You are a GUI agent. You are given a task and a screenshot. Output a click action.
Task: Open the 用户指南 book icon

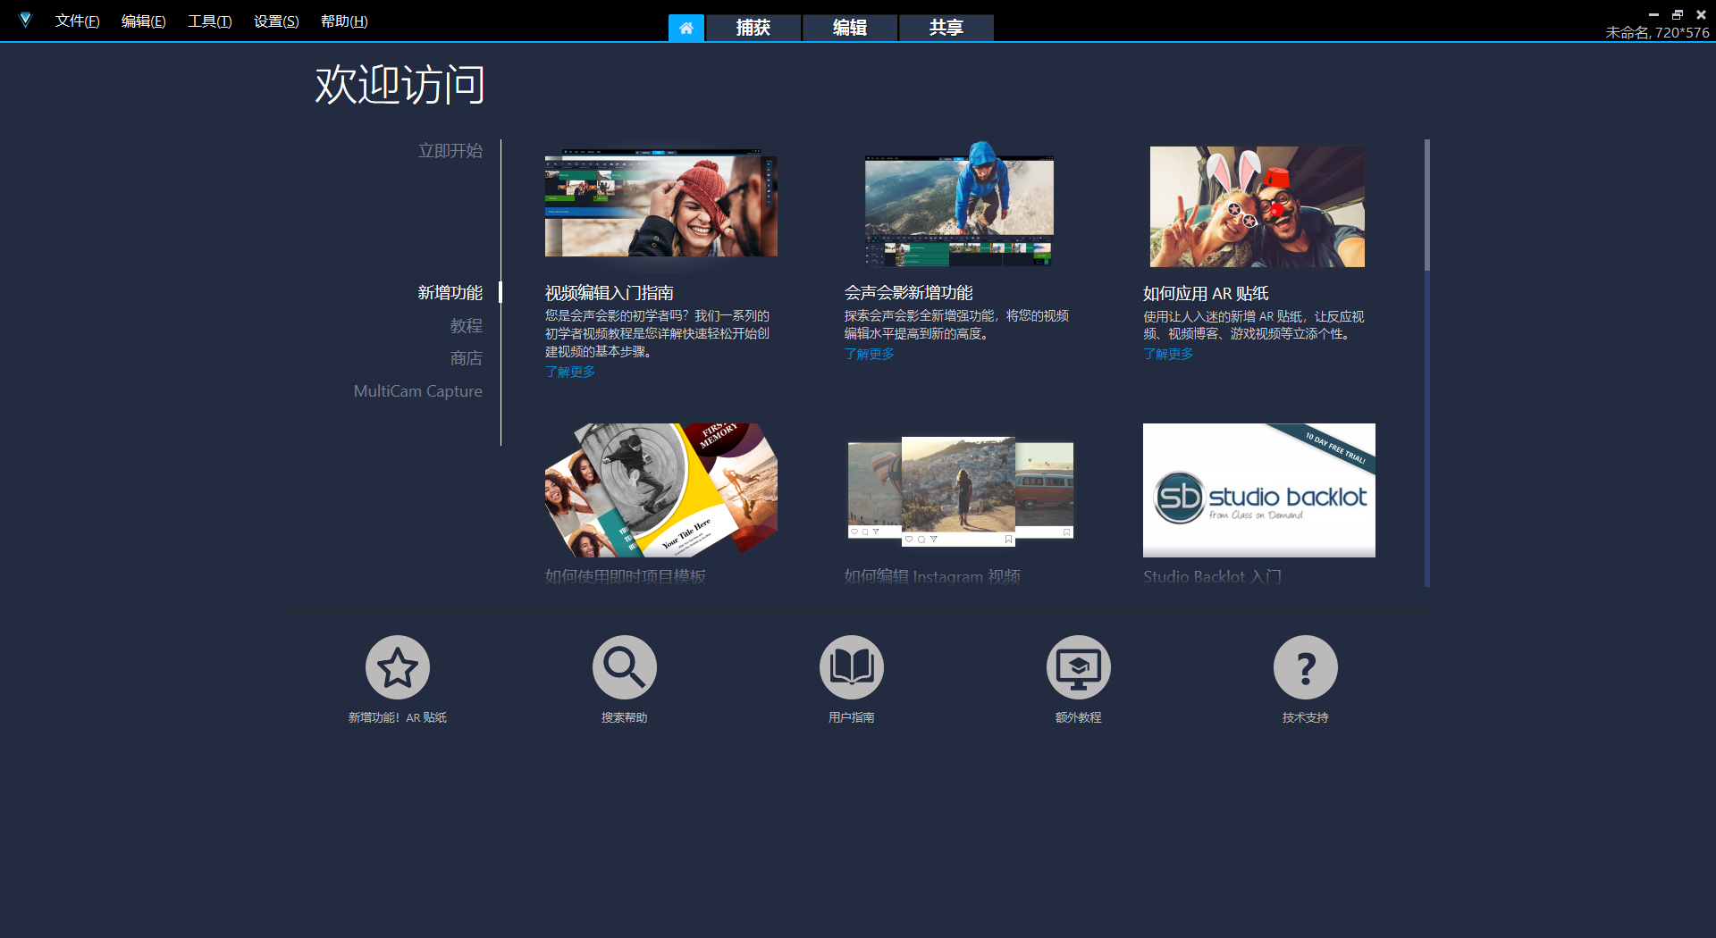[851, 666]
